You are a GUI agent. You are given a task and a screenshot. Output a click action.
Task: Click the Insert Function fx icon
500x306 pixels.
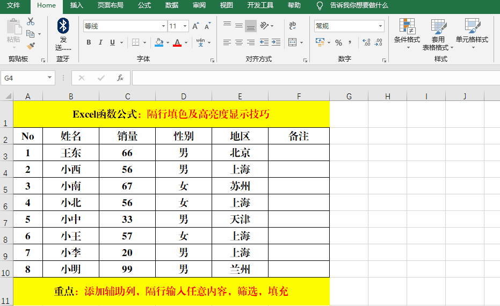coord(120,78)
